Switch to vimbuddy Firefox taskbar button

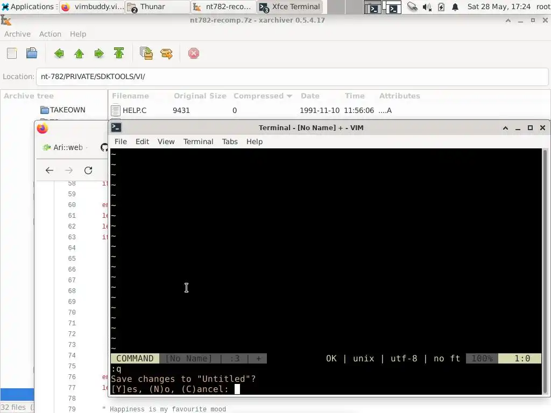[x=93, y=6]
